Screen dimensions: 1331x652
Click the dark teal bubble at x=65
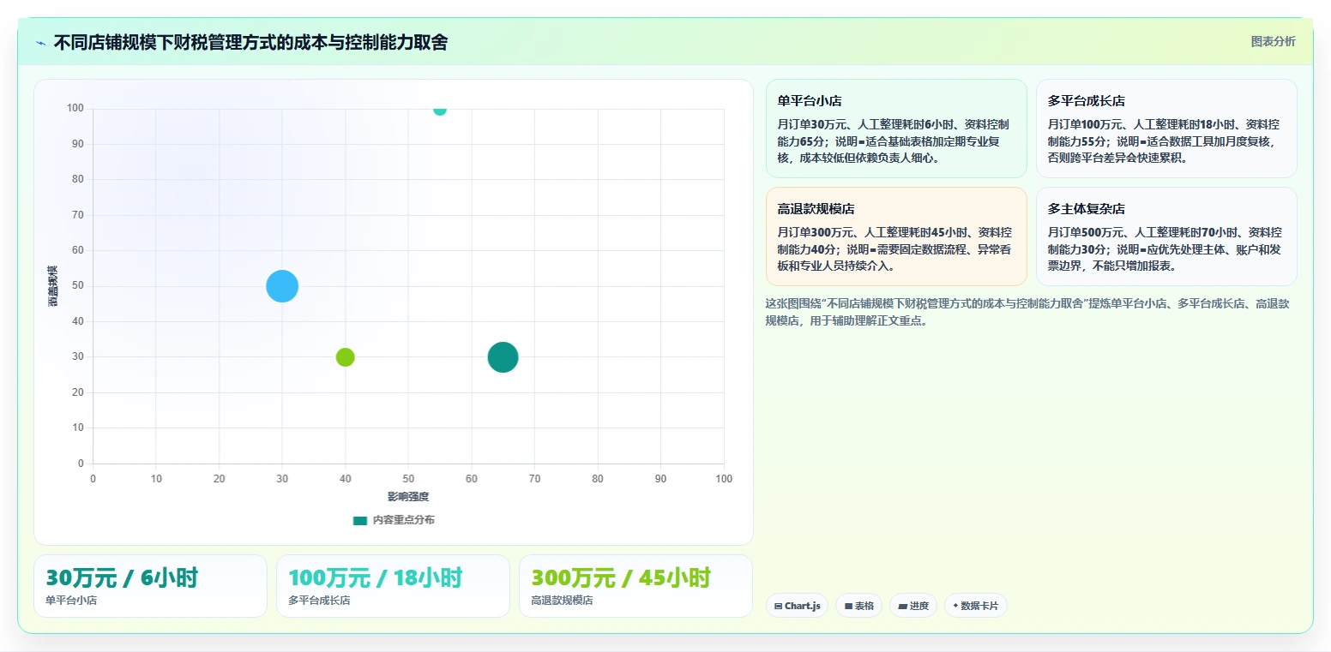pos(503,357)
